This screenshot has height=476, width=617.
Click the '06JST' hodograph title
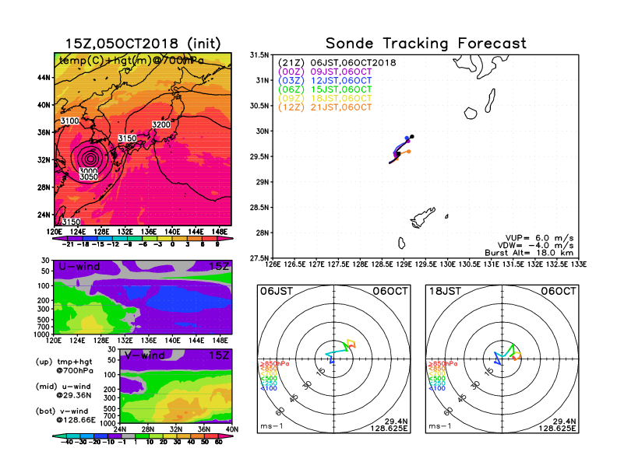coord(277,291)
